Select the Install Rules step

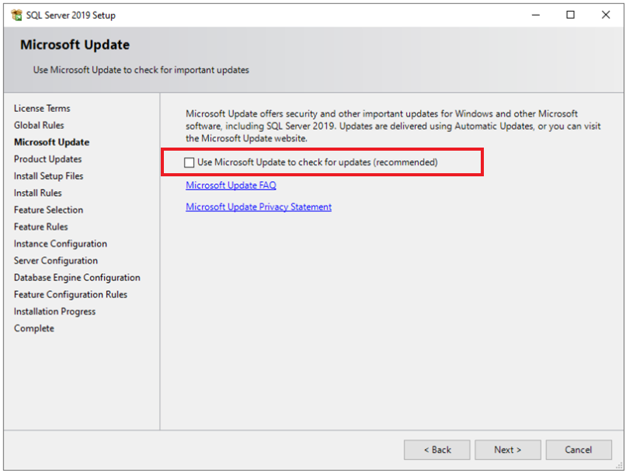pyautogui.click(x=37, y=193)
